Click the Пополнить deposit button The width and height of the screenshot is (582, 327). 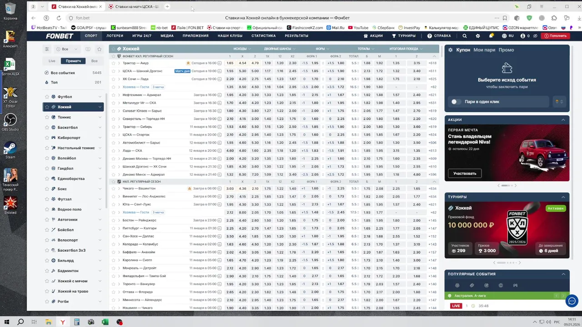555,36
